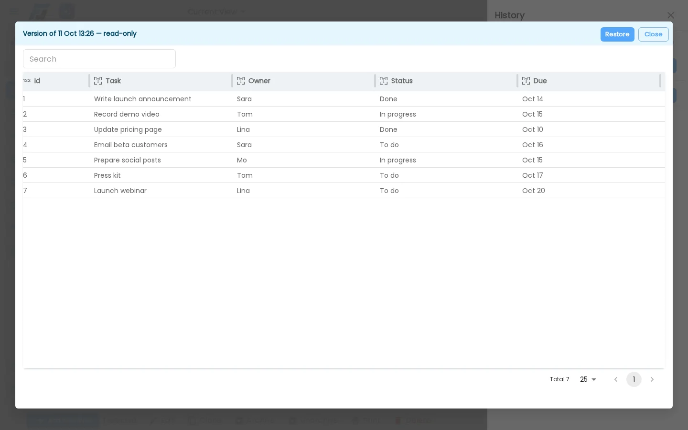
Task: Select the 'Email beta customers' cell
Action: click(161, 145)
